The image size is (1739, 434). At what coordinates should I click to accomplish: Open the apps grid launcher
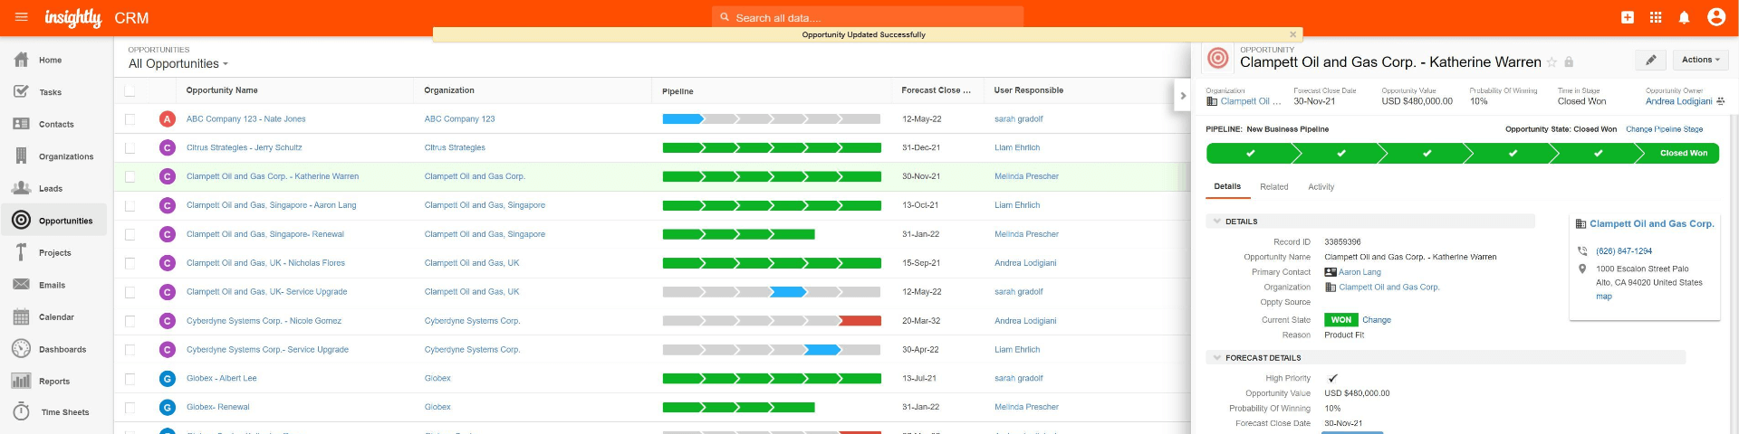pos(1656,17)
